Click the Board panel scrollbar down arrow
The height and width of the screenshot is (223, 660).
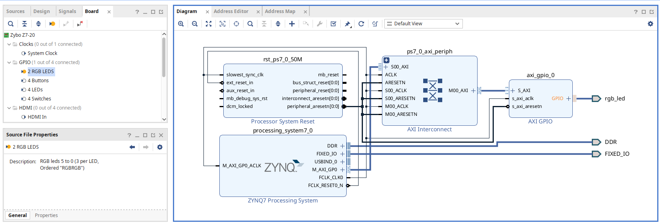click(x=164, y=119)
